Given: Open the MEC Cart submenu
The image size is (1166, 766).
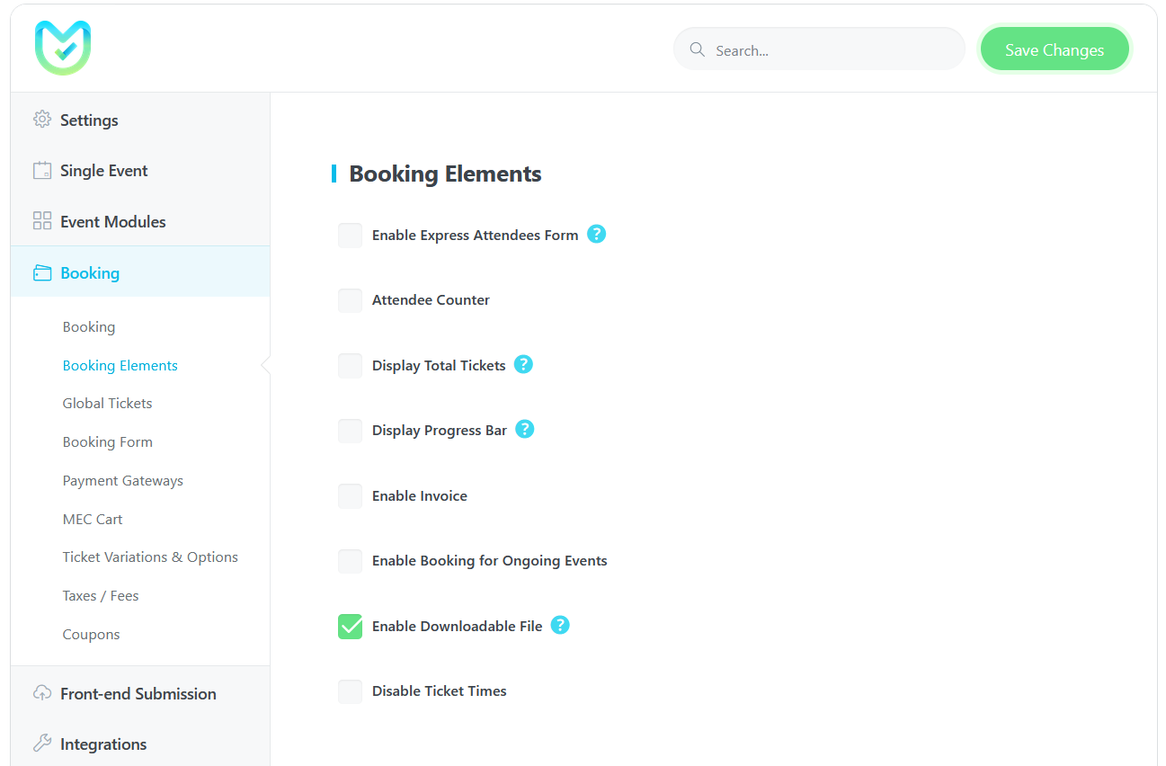Looking at the screenshot, I should (93, 519).
